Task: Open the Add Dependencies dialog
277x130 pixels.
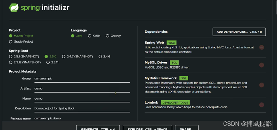Action: tap(239, 32)
